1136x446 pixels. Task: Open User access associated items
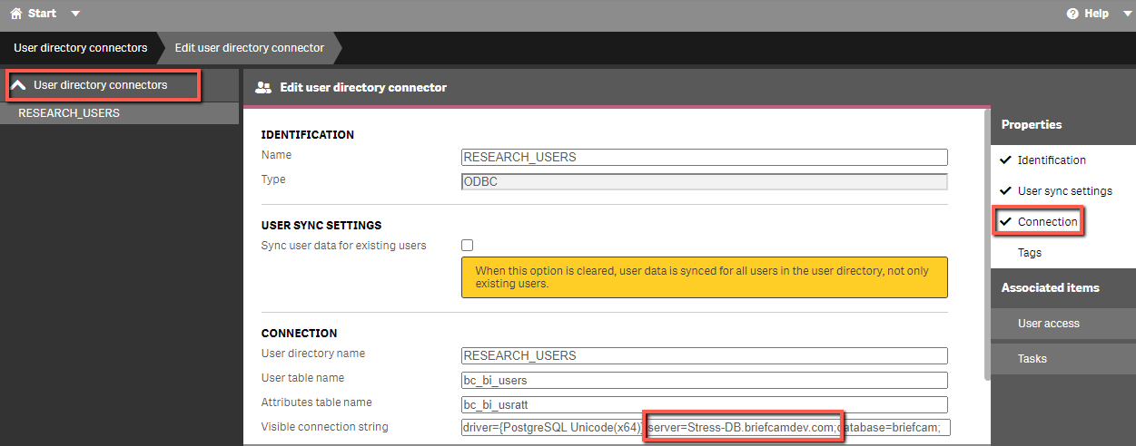1063,324
